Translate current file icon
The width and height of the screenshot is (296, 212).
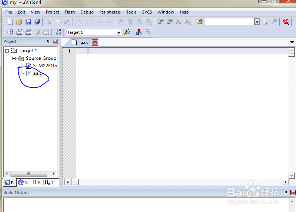(x=10, y=32)
